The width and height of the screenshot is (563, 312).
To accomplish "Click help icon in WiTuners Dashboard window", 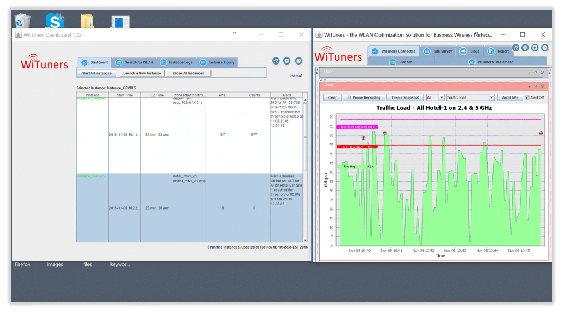I will (298, 61).
